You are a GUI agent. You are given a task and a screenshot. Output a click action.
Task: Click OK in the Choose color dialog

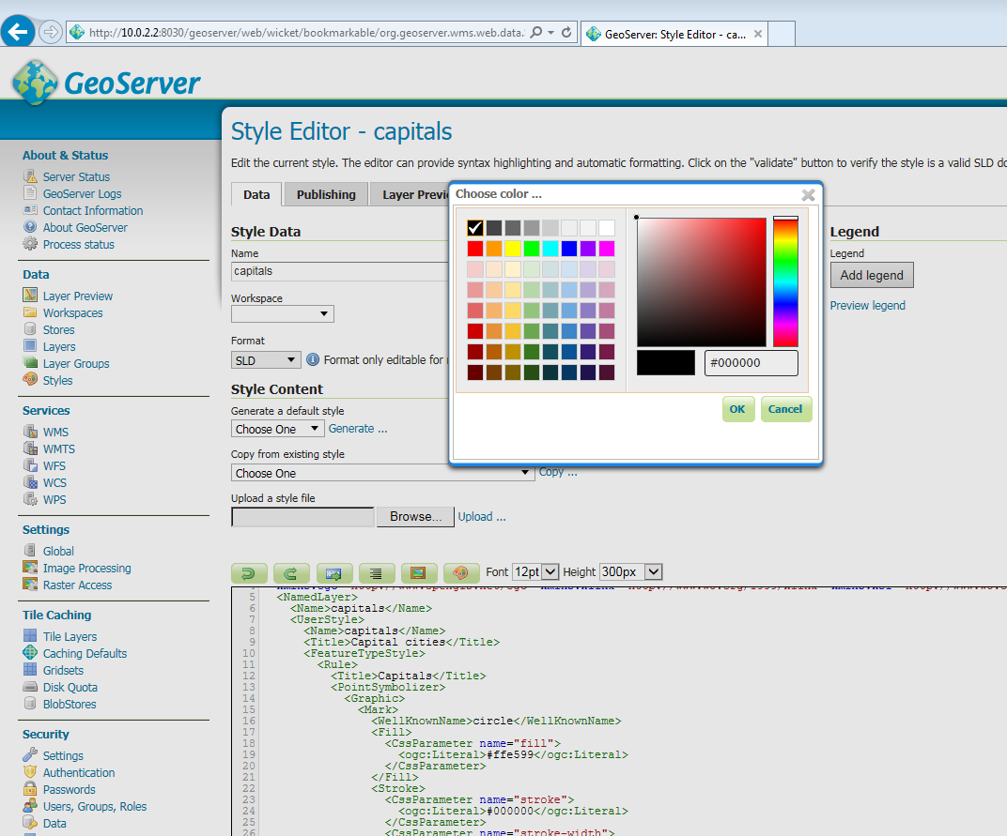(737, 409)
